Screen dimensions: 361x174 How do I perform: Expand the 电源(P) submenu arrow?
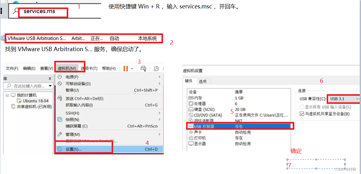[159, 77]
